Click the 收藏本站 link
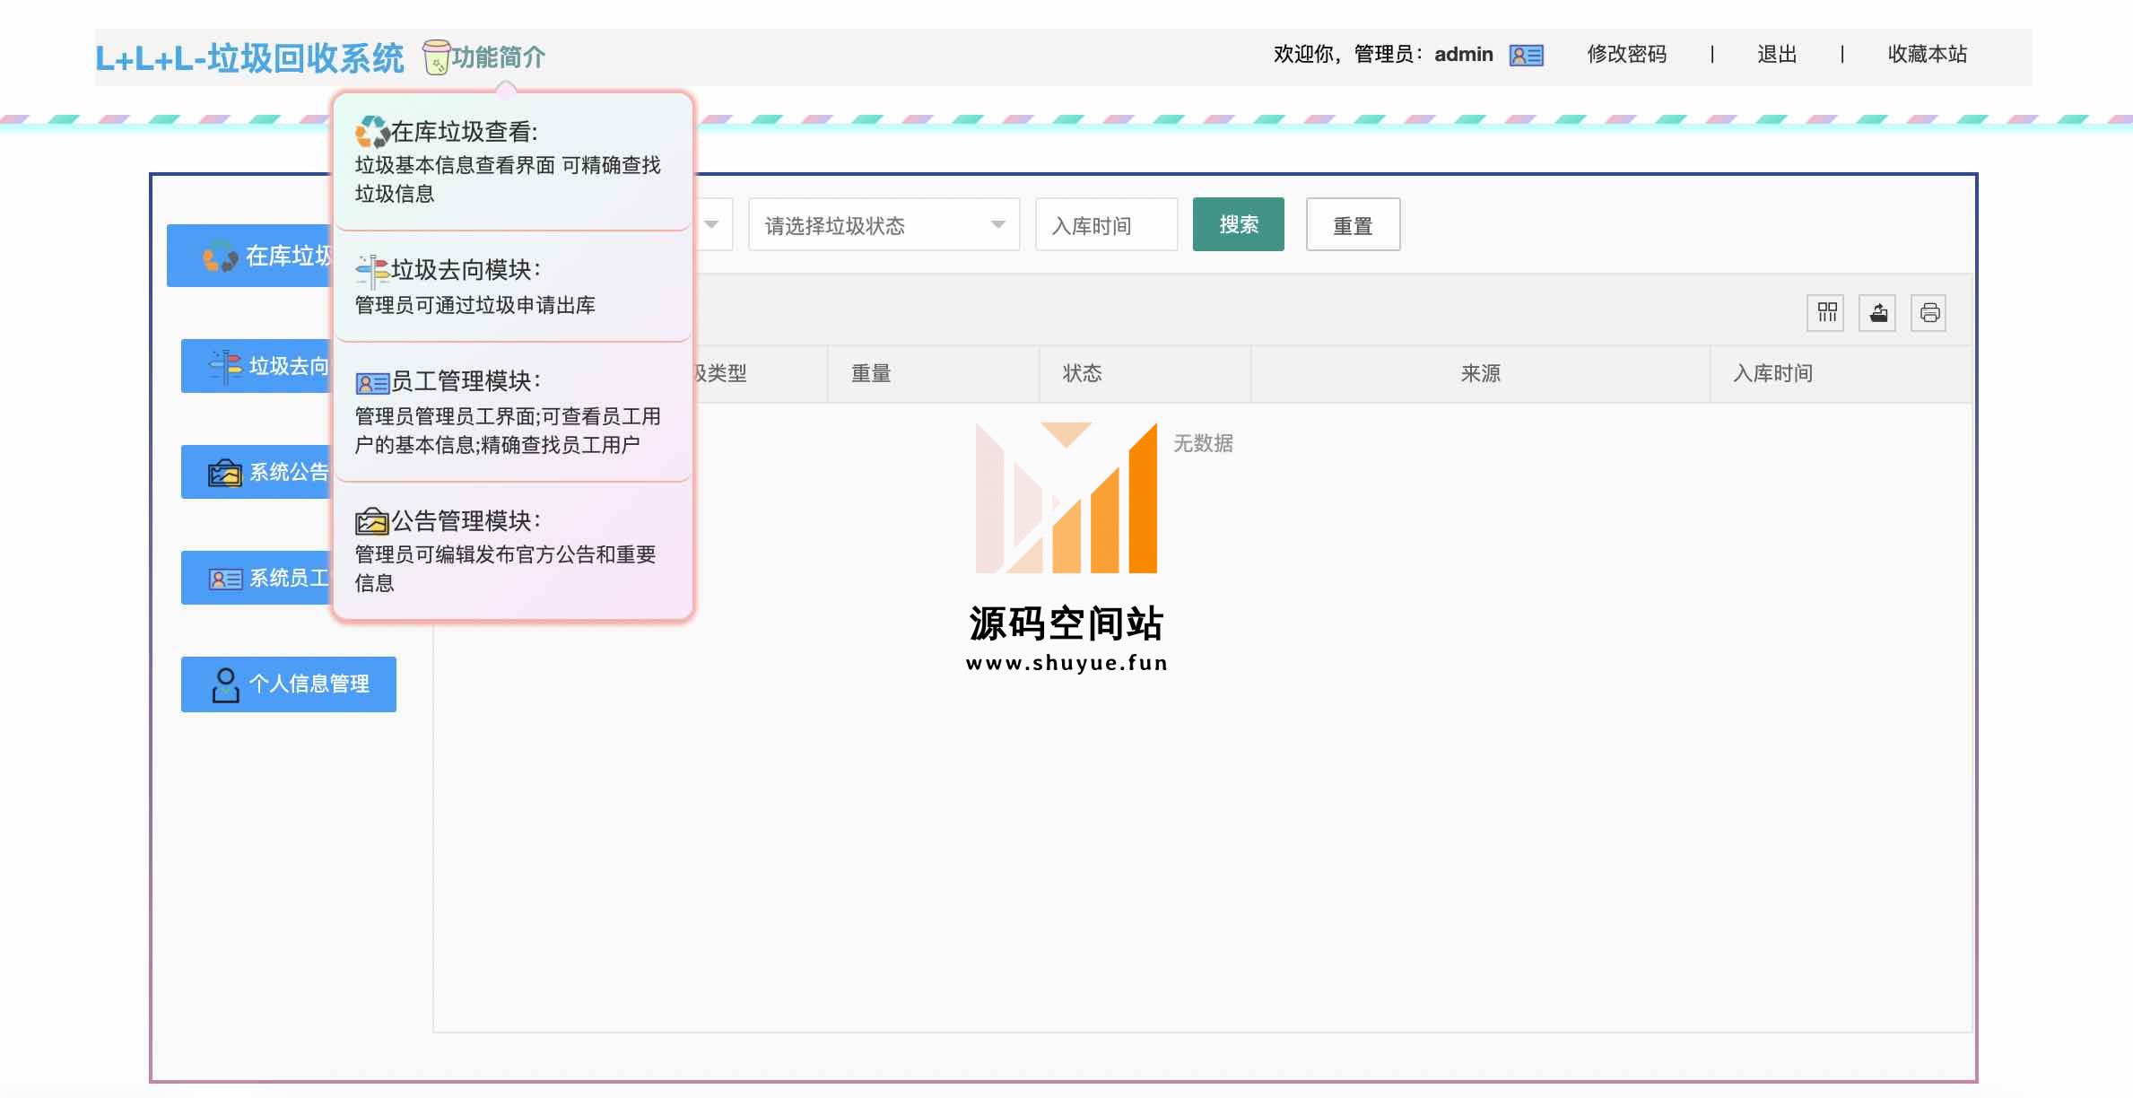2133x1098 pixels. (x=1927, y=55)
